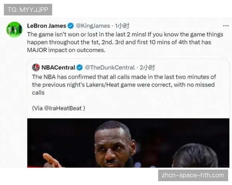
Task: Open the quoted NBACentral tweet text
Action: click(x=124, y=85)
